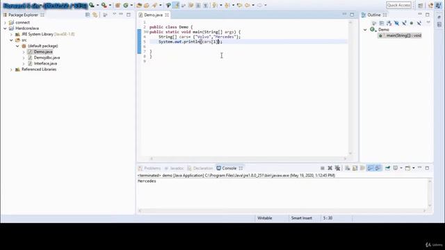Click the Pin Console icon
The image size is (445, 250).
pos(387,168)
